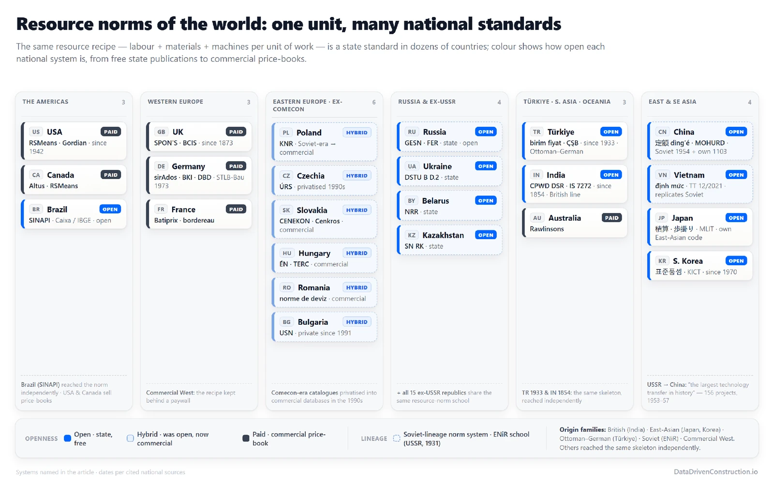Click the OPEN tag on Kazakhstan card

pos(486,235)
